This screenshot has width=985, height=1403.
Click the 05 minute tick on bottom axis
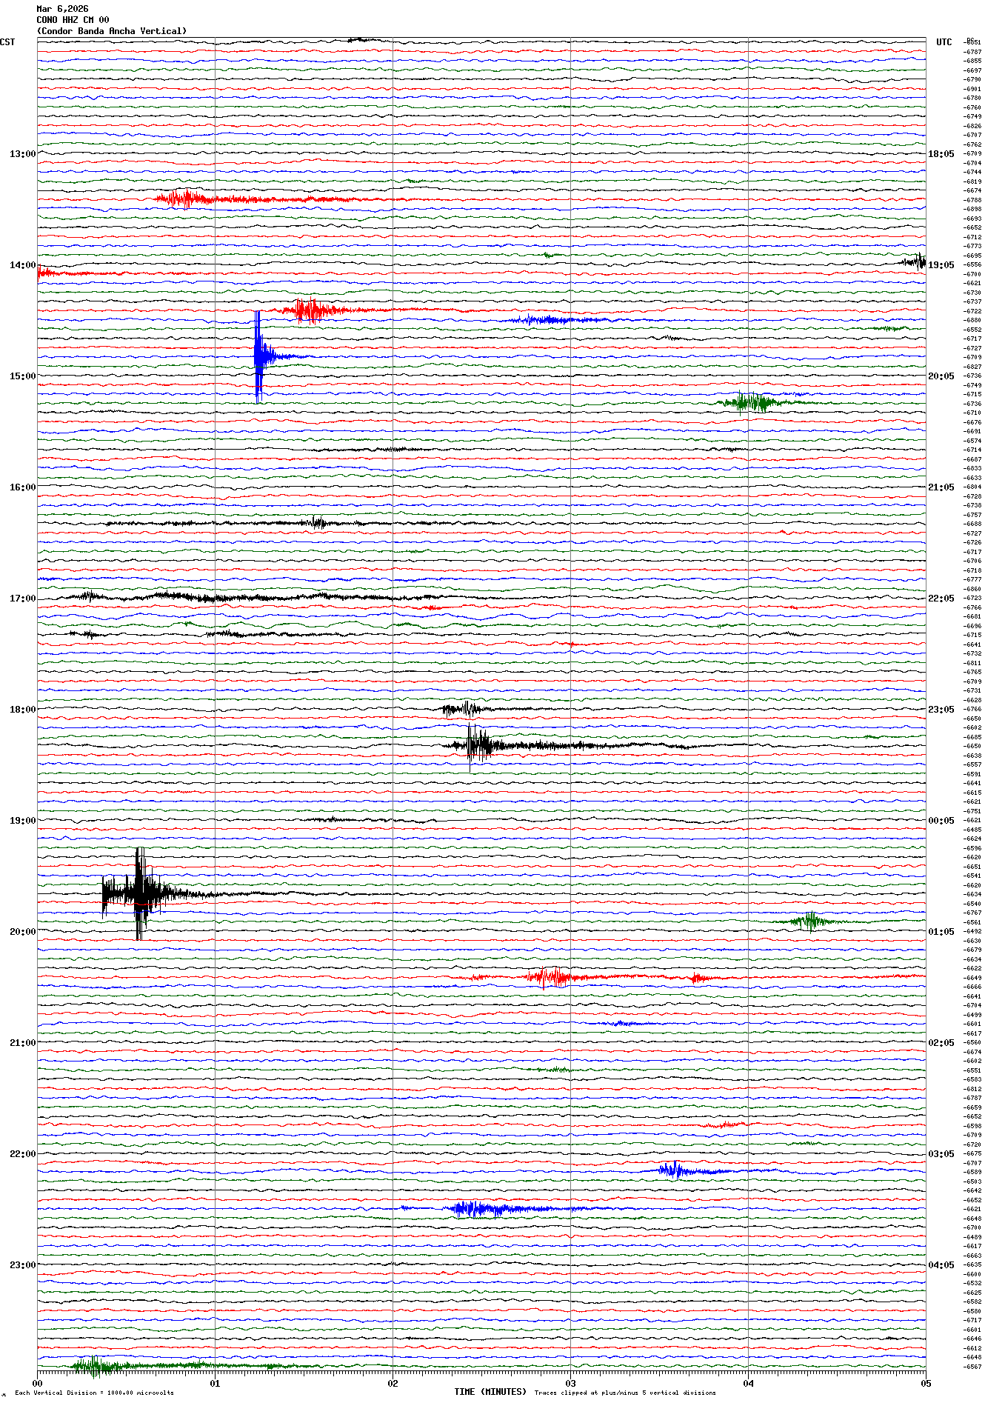pyautogui.click(x=925, y=1383)
